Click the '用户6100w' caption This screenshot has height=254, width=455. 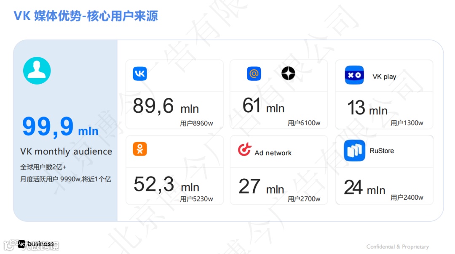tap(304, 123)
